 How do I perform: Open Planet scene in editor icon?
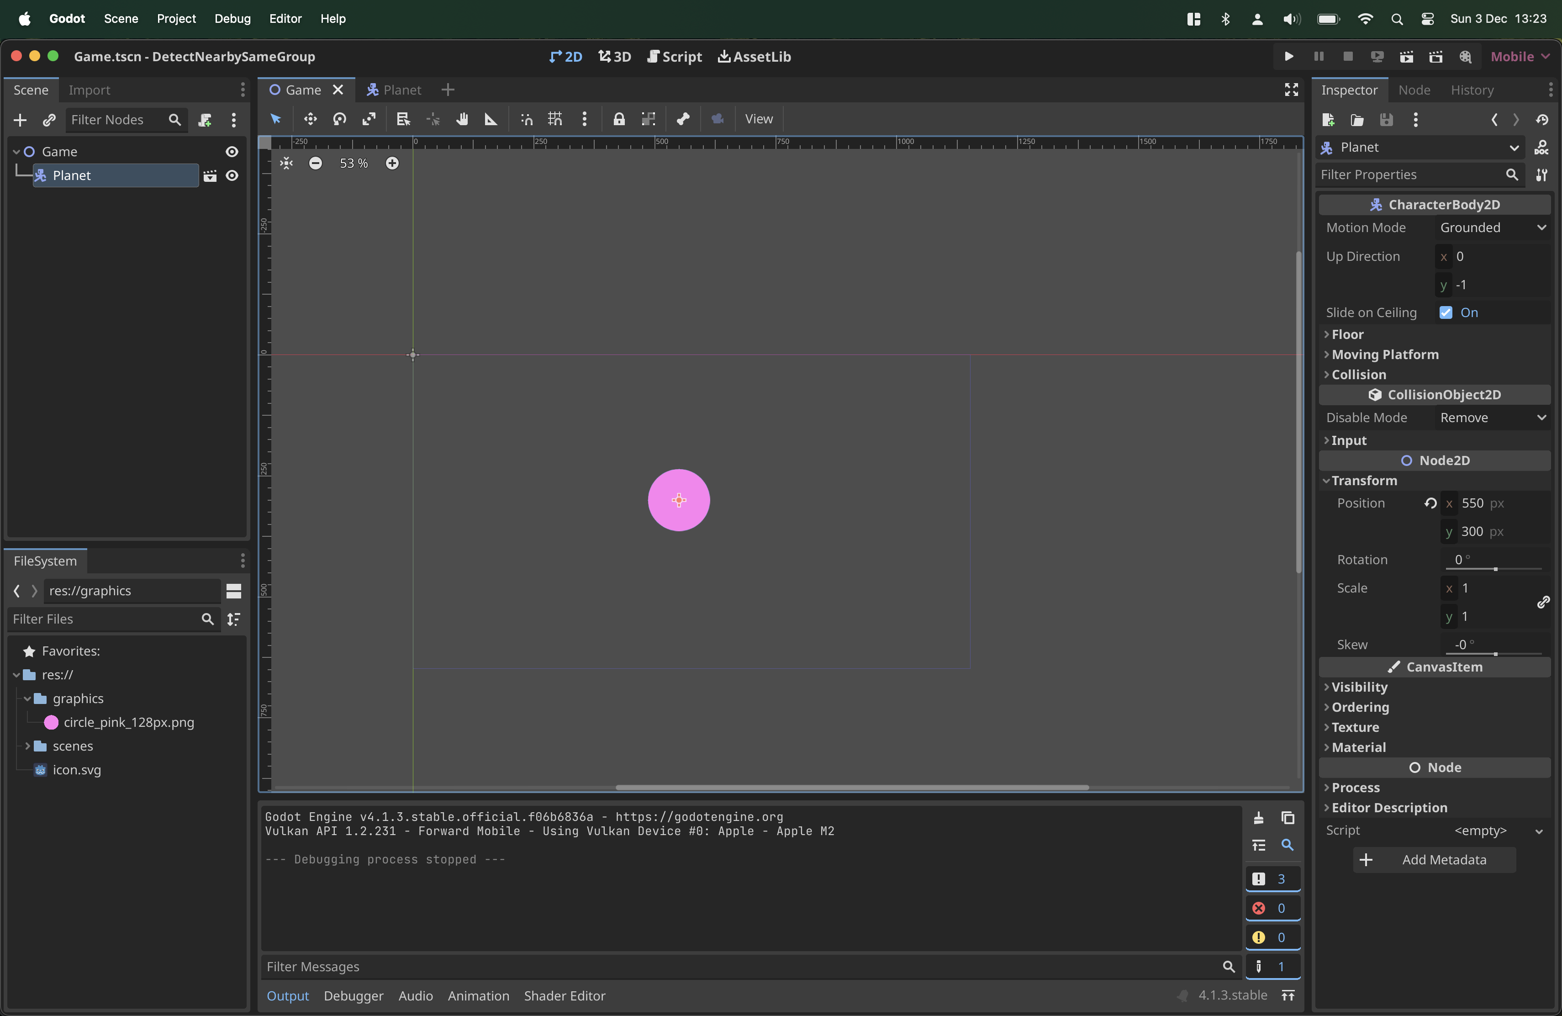pos(210,175)
